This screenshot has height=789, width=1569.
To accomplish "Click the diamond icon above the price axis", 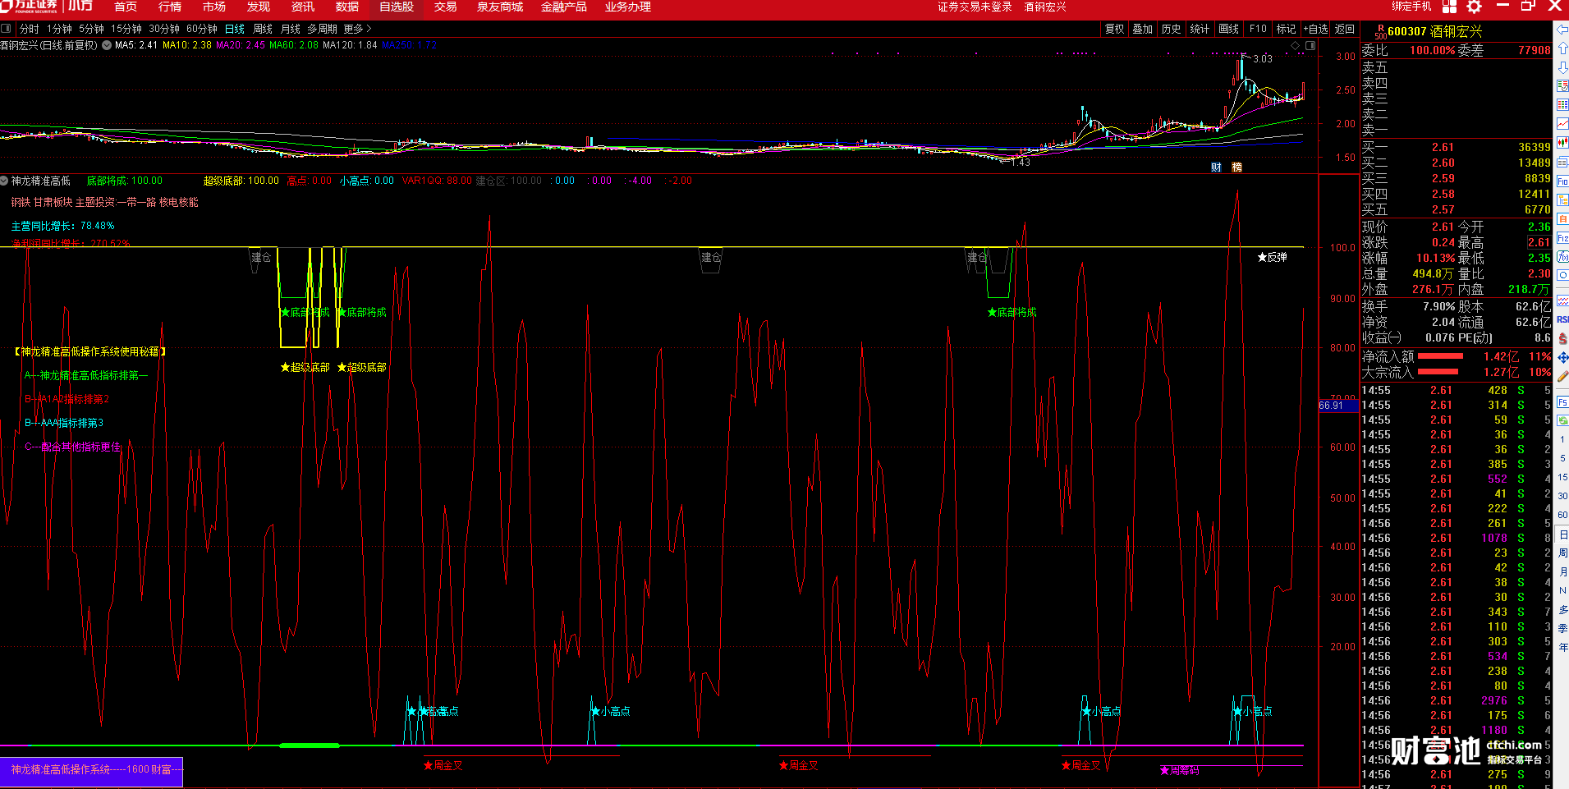I will [1296, 46].
